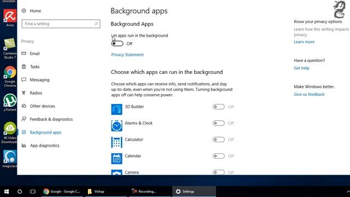Click the Calculator app icon
Image resolution: width=350 pixels, height=197 pixels.
[116, 142]
